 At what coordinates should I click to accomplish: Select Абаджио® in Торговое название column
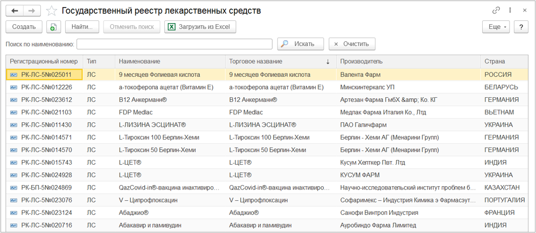(243, 213)
